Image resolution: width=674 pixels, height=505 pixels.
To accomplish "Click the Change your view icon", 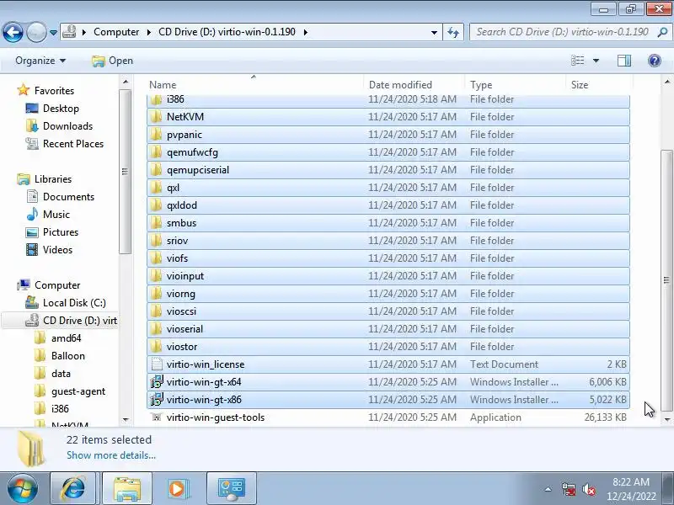I will tap(577, 61).
